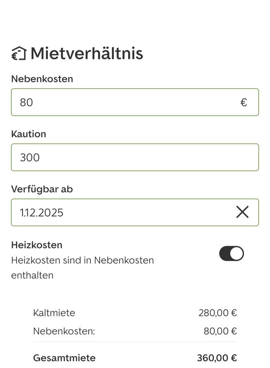The width and height of the screenshot is (270, 368).
Task: Select the Gesamtmiete total 360,00 €
Action: [x=217, y=358]
